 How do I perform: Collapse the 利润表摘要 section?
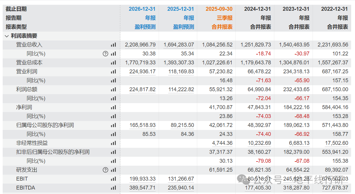point(7,36)
